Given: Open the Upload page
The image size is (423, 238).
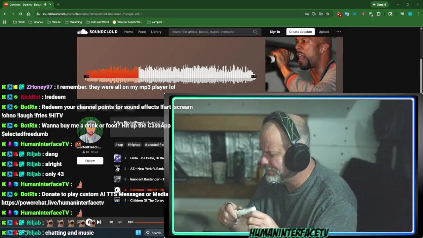Looking at the screenshot, I should click(324, 32).
